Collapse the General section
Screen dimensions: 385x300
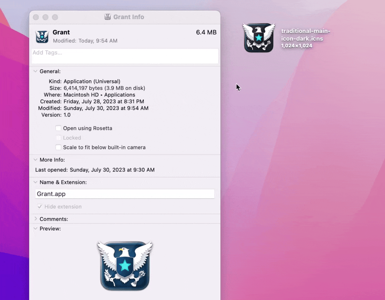[x=36, y=71]
